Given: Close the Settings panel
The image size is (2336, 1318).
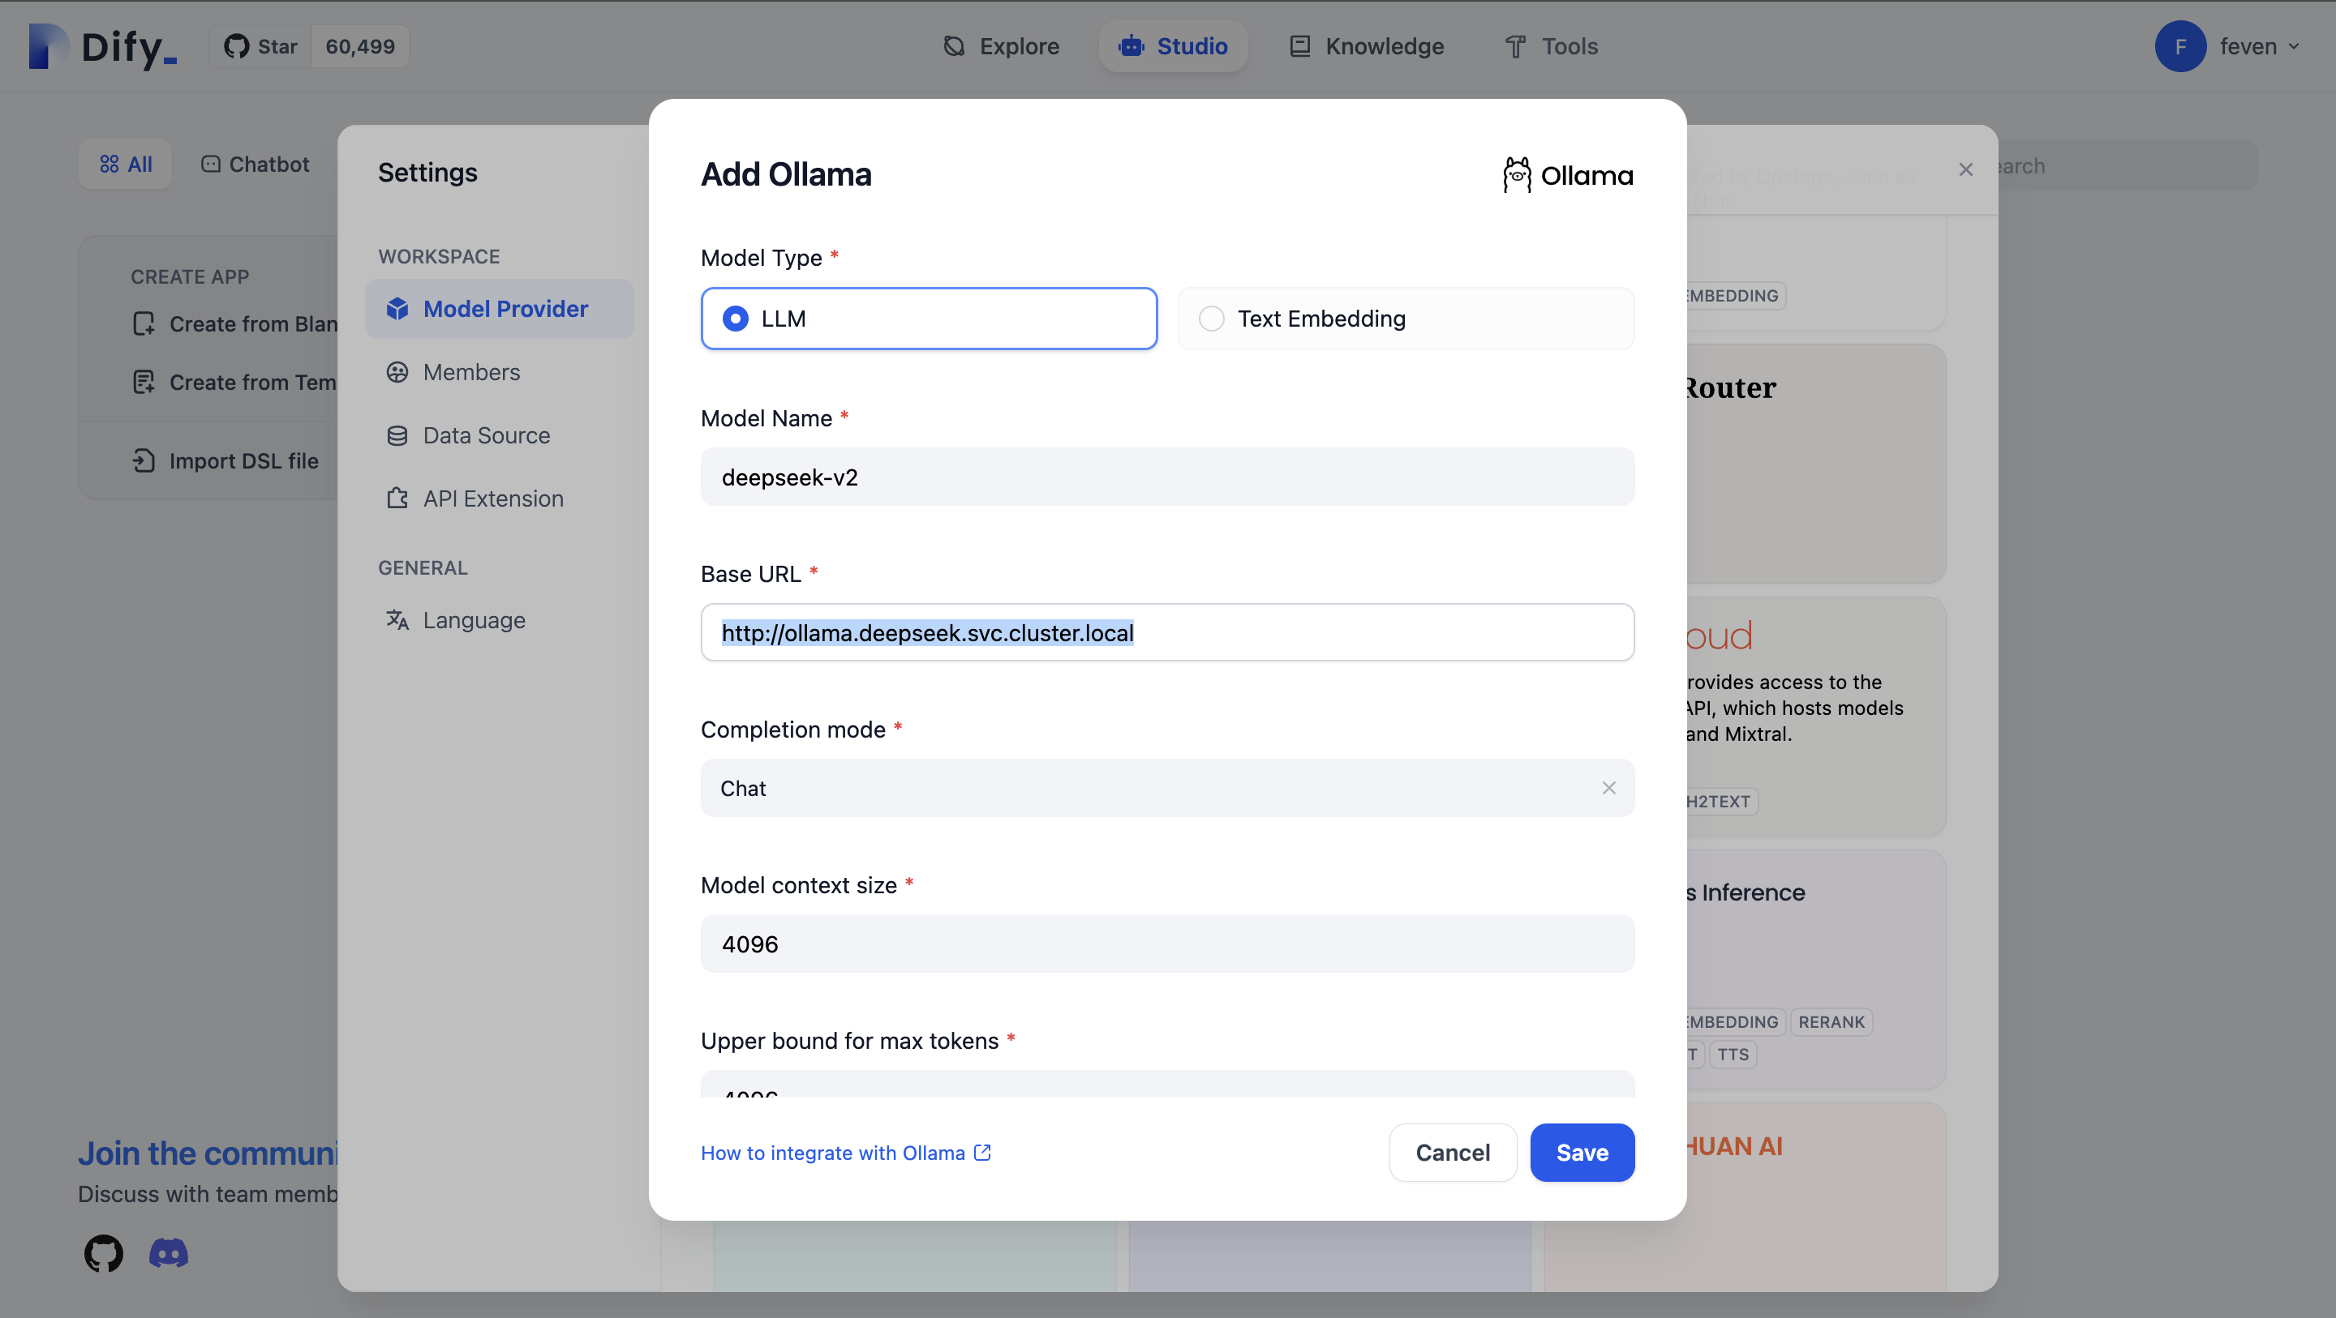Looking at the screenshot, I should pos(1965,169).
